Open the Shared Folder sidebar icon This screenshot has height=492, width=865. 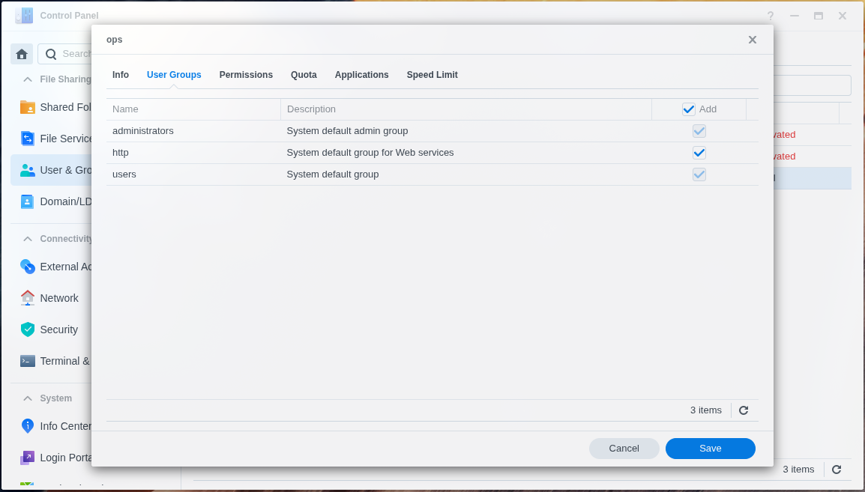click(x=27, y=107)
